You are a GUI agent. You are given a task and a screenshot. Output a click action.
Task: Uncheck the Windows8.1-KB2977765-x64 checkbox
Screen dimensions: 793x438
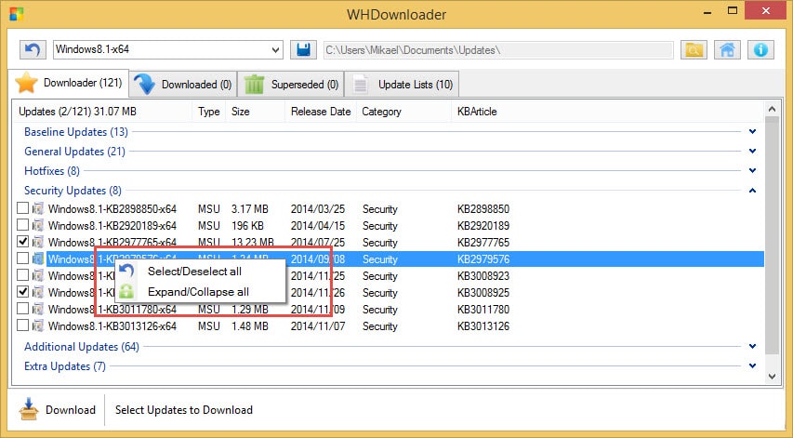point(22,241)
